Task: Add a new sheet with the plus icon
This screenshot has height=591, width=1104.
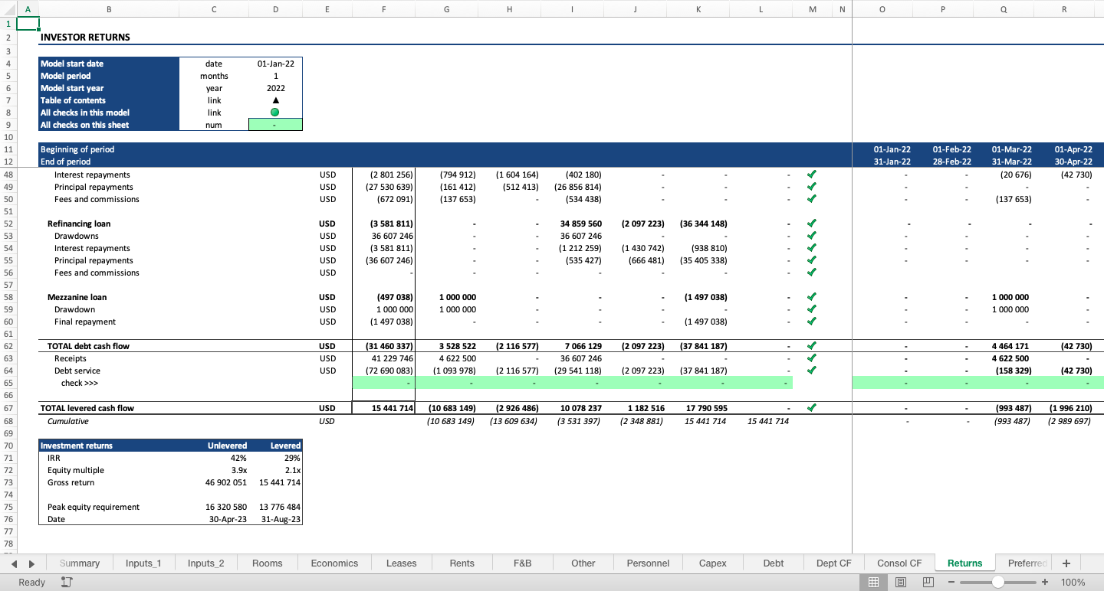Action: point(1066,563)
